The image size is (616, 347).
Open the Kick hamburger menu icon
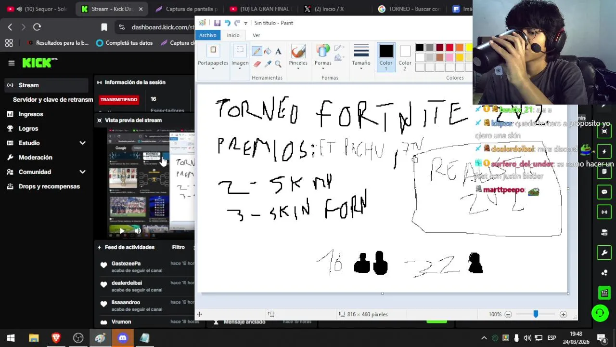pyautogui.click(x=12, y=63)
